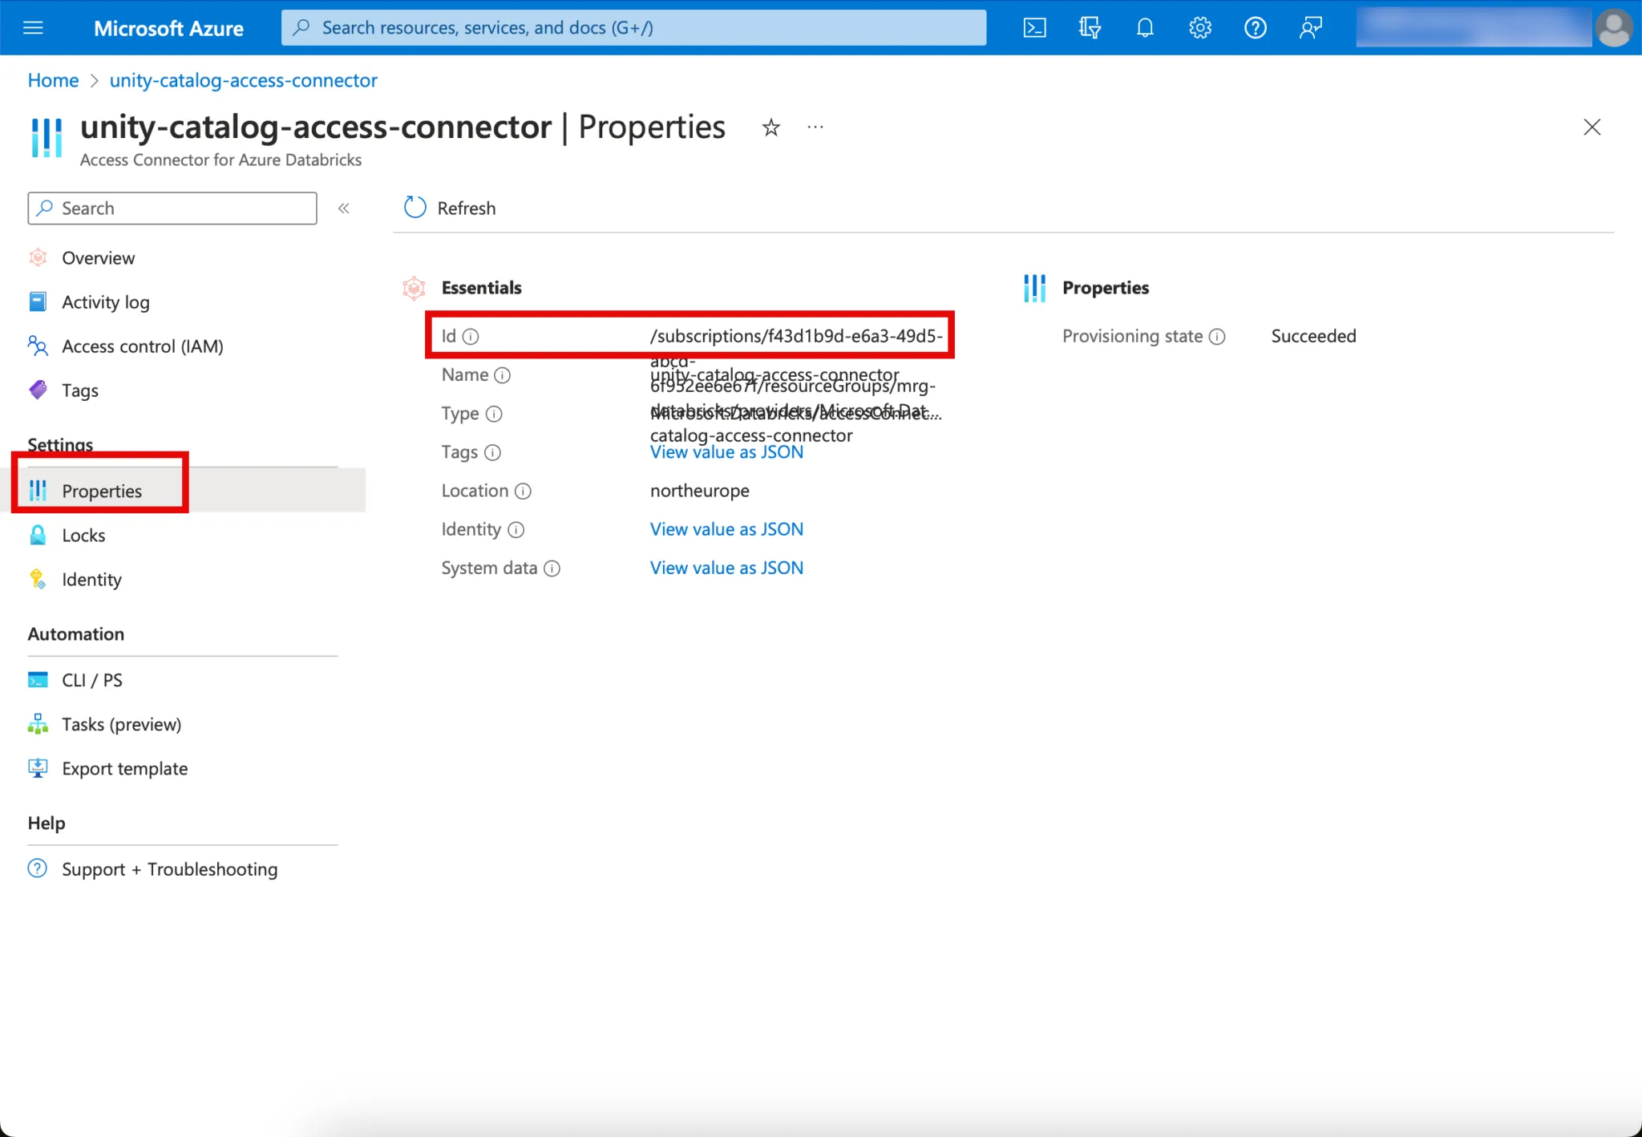This screenshot has height=1137, width=1642.
Task: Click the info icon next to Id
Action: click(471, 337)
